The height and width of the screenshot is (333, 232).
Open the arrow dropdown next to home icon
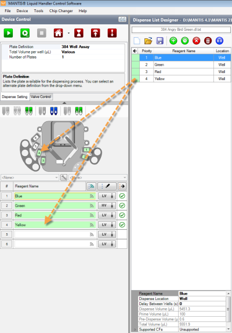point(68,33)
